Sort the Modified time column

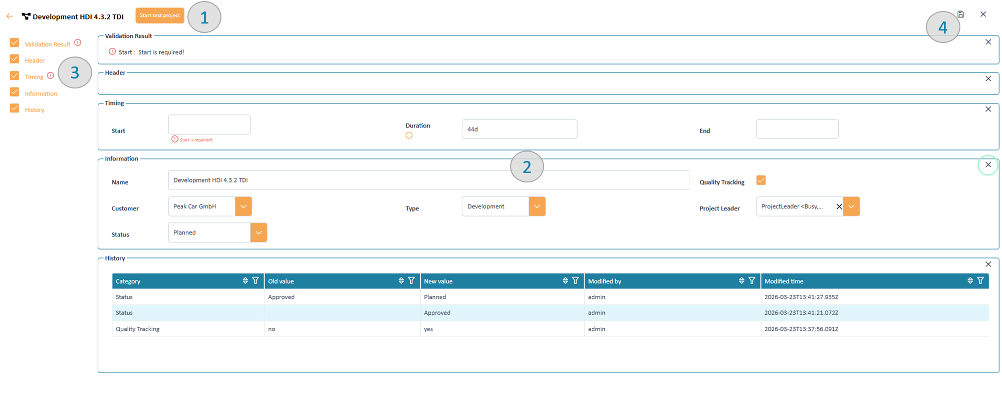pos(970,280)
